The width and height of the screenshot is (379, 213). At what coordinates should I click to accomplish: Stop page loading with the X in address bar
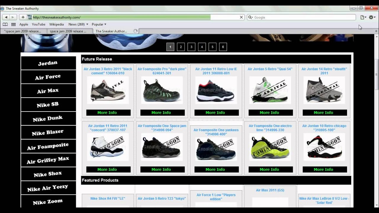click(241, 17)
